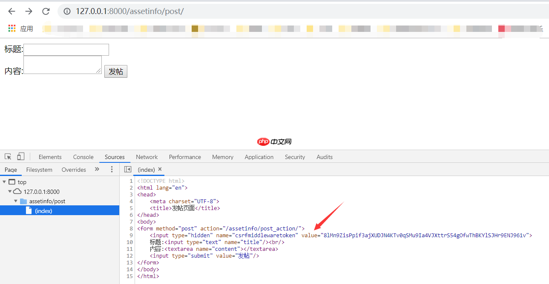549x284 pixels.
Task: Close the (index) file tab
Action: click(160, 169)
